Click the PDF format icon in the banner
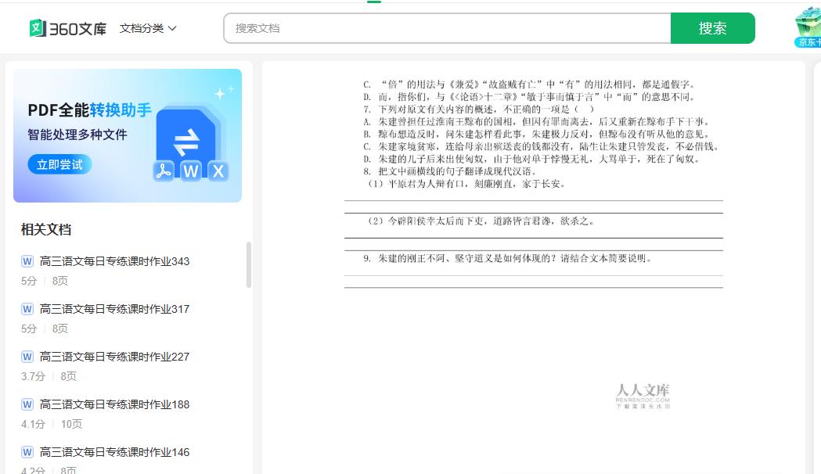 coord(164,171)
